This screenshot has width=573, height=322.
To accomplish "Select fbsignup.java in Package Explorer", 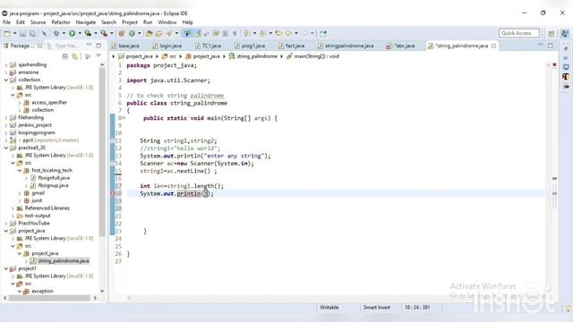I will [x=54, y=185].
